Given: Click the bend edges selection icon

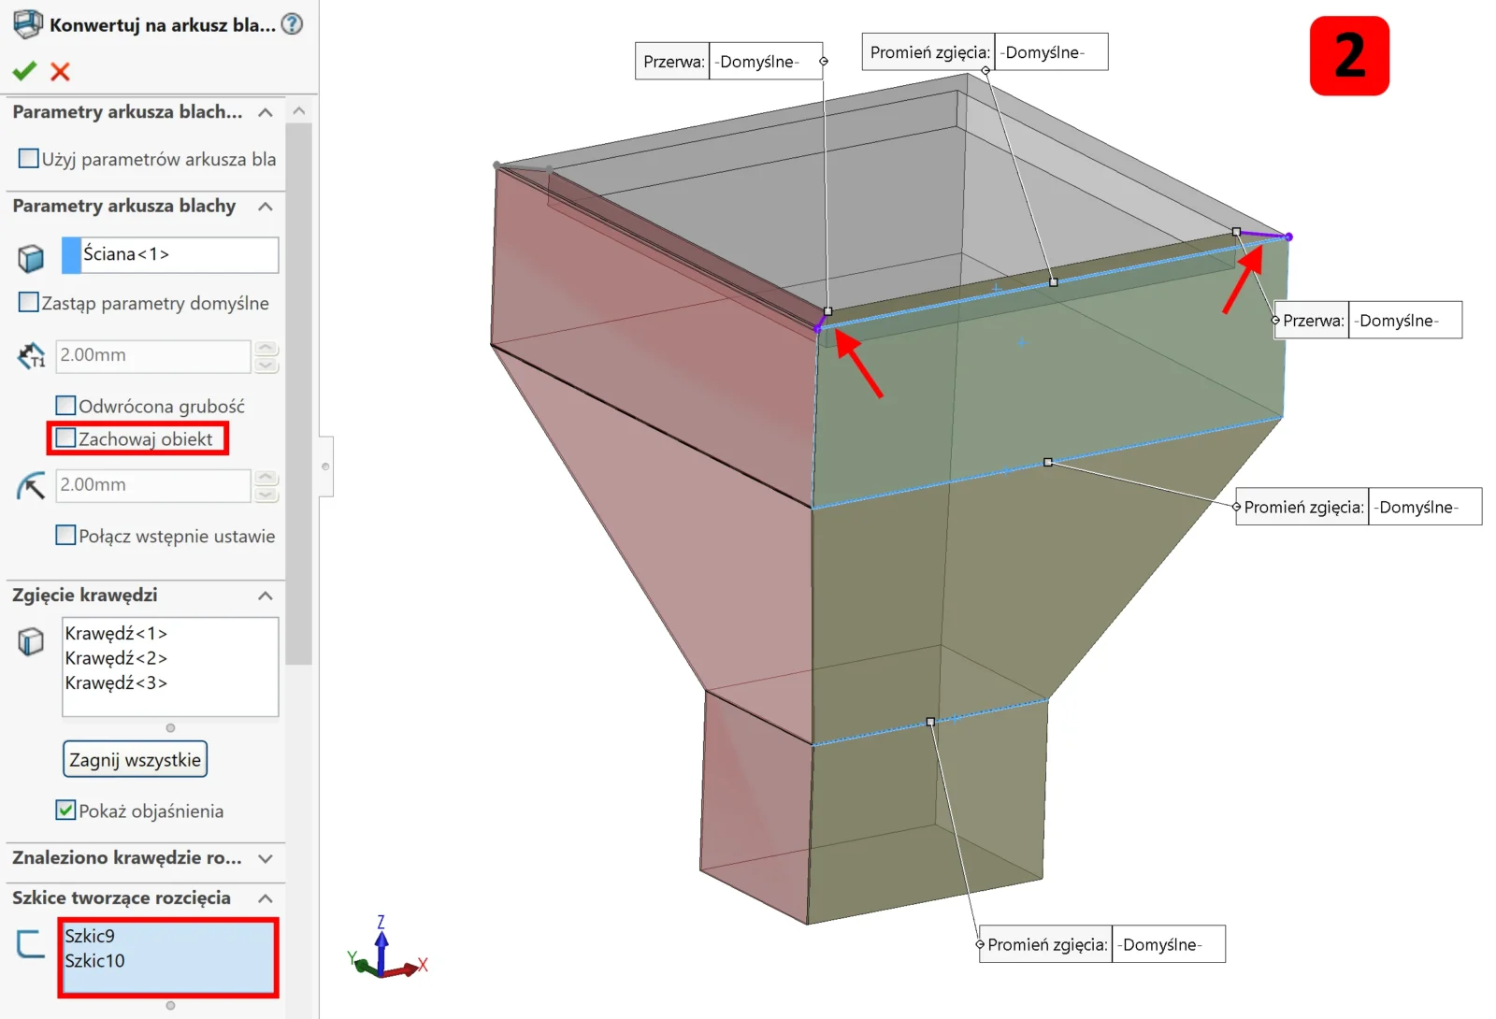Looking at the screenshot, I should pos(31,641).
